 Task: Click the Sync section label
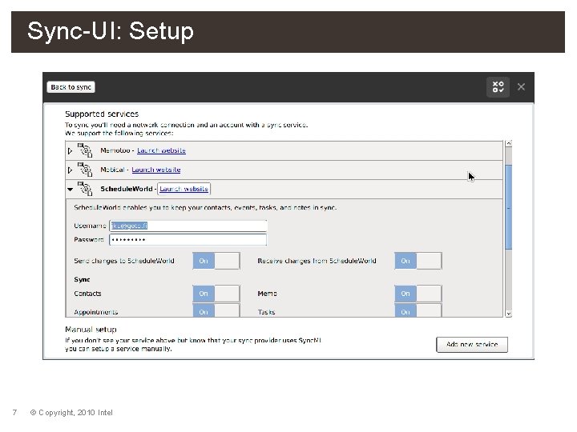point(82,279)
